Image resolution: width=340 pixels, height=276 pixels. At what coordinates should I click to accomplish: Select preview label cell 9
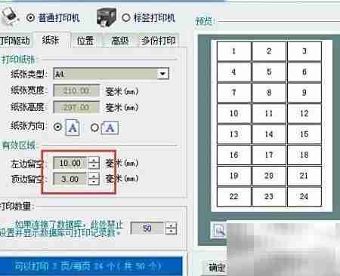point(304,93)
